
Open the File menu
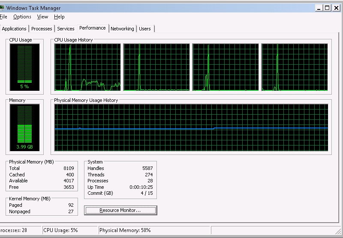[x=3, y=17]
